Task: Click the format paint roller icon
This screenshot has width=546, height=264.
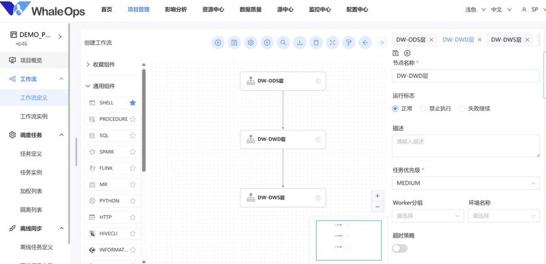Action: 348,43
